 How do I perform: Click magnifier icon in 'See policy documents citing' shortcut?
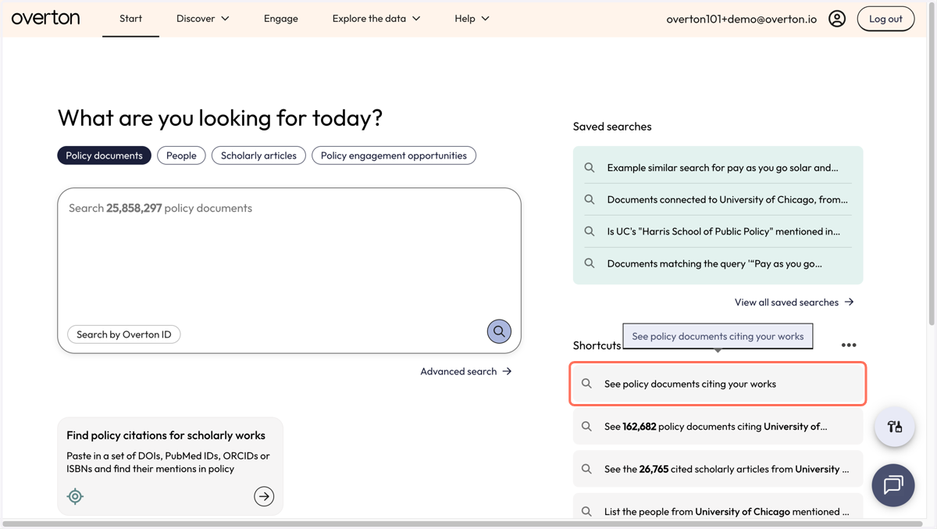pos(586,384)
